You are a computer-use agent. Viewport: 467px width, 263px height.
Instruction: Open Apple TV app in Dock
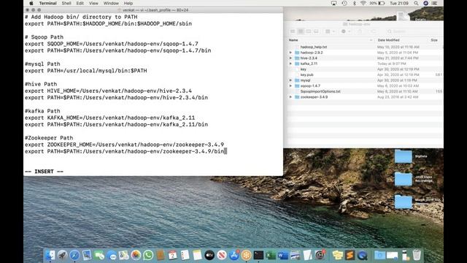pyautogui.click(x=209, y=255)
